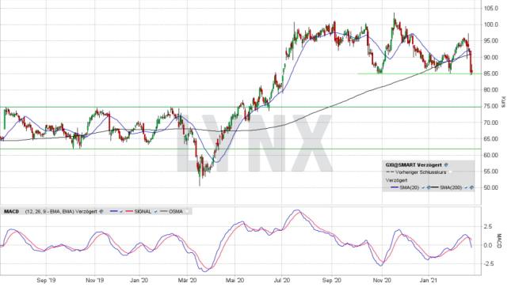
Task: Open settings icon beside GXI@SMART Verzögert legend title
Action: click(x=446, y=165)
